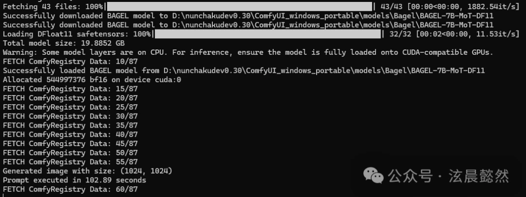The height and width of the screenshot is (197, 526).
Task: Click the second 'Successfully downloaded BAGEL model' line
Action: pyautogui.click(x=248, y=25)
